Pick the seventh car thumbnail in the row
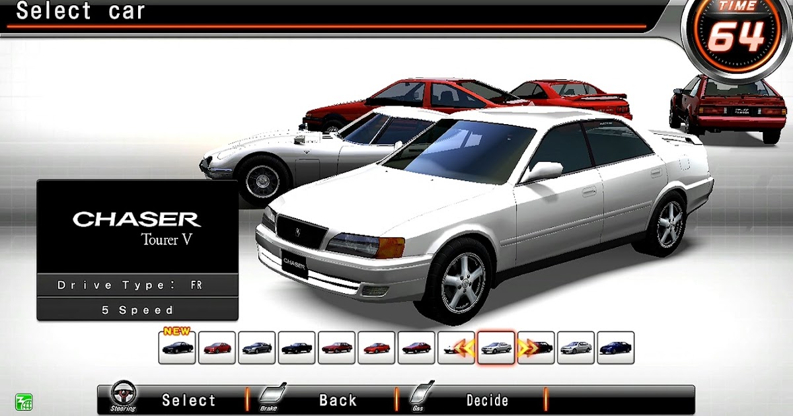 [x=416, y=348]
